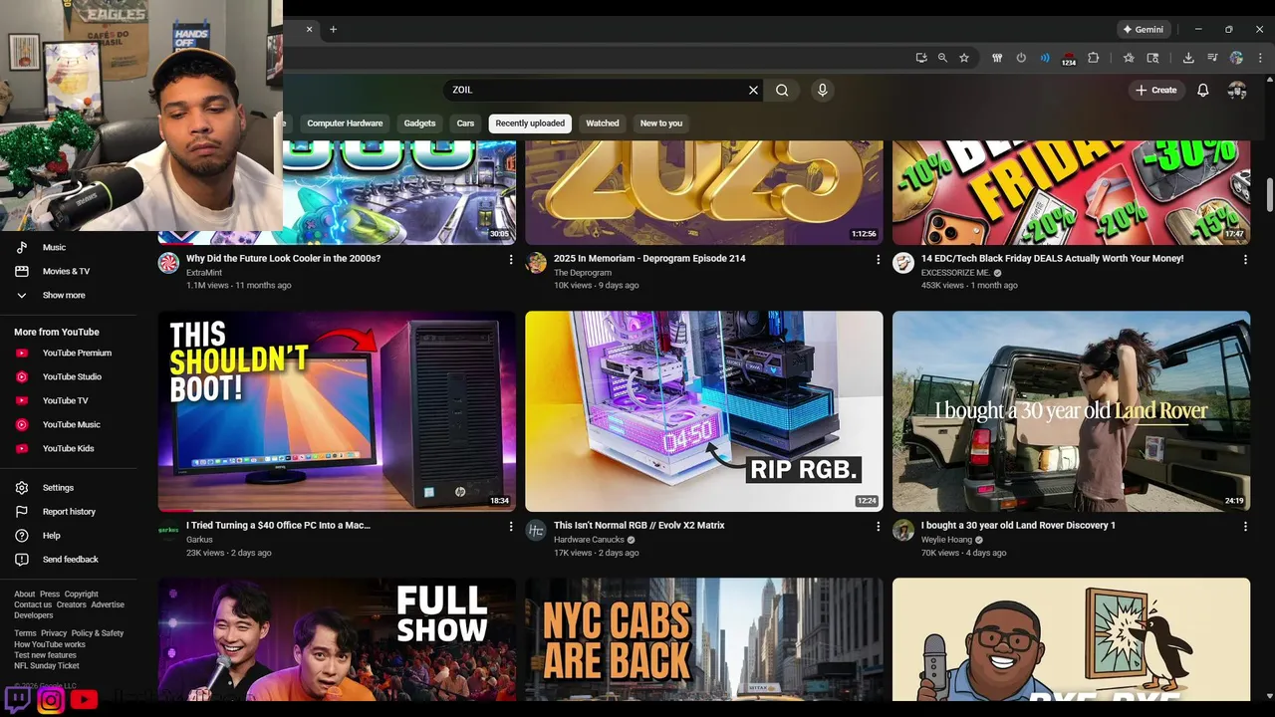Open the 'NYC CABS ARE BACK' thumbnail
Viewport: 1275px width, 717px height.
704,639
